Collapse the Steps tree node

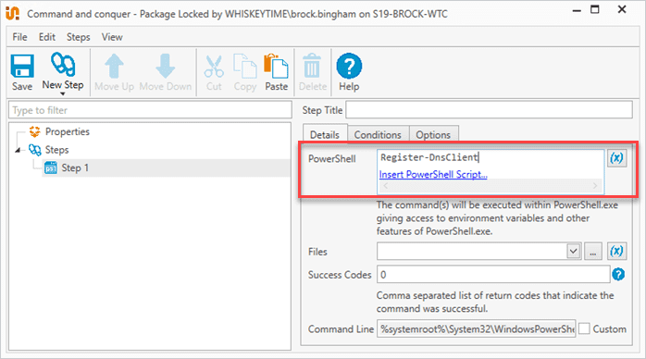pyautogui.click(x=18, y=150)
